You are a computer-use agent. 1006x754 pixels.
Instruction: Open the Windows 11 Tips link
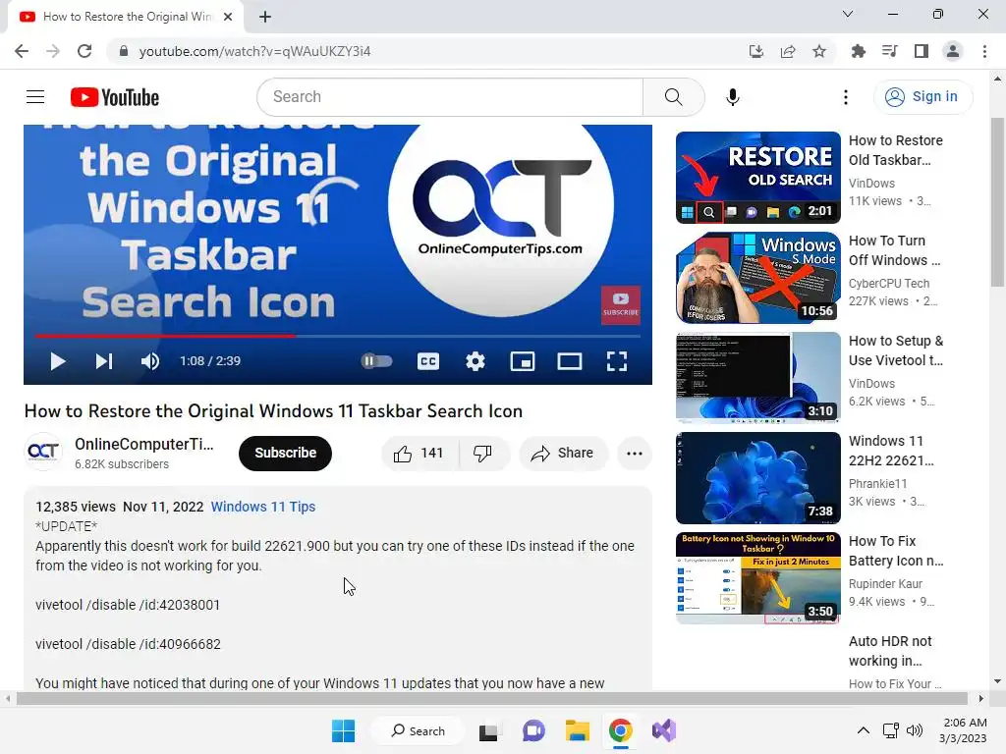tap(263, 507)
